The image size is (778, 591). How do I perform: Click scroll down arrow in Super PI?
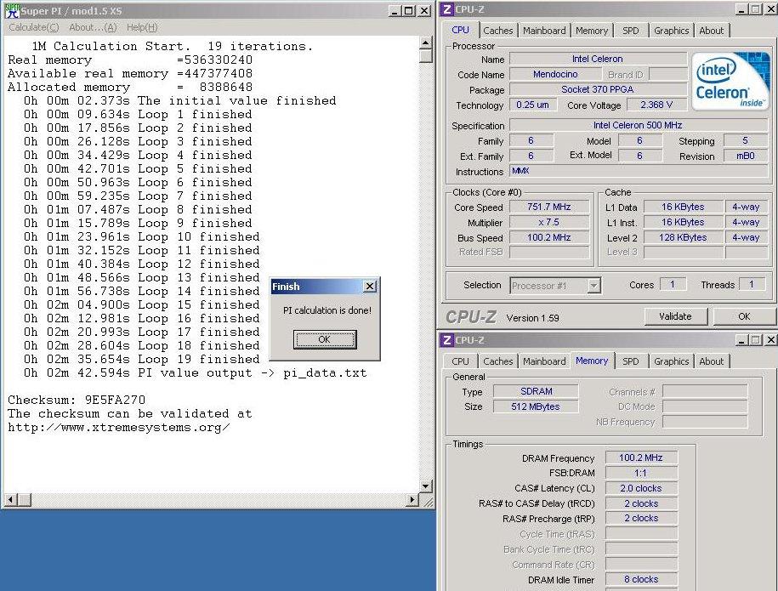[425, 486]
